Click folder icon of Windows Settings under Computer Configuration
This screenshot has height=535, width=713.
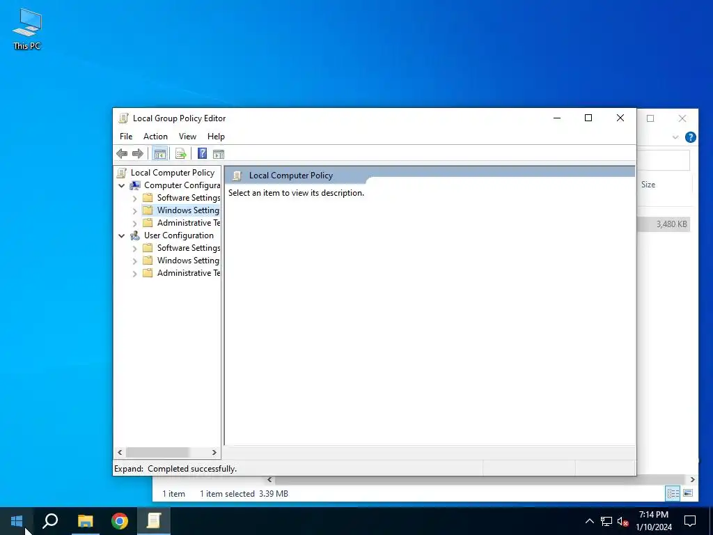pos(148,210)
